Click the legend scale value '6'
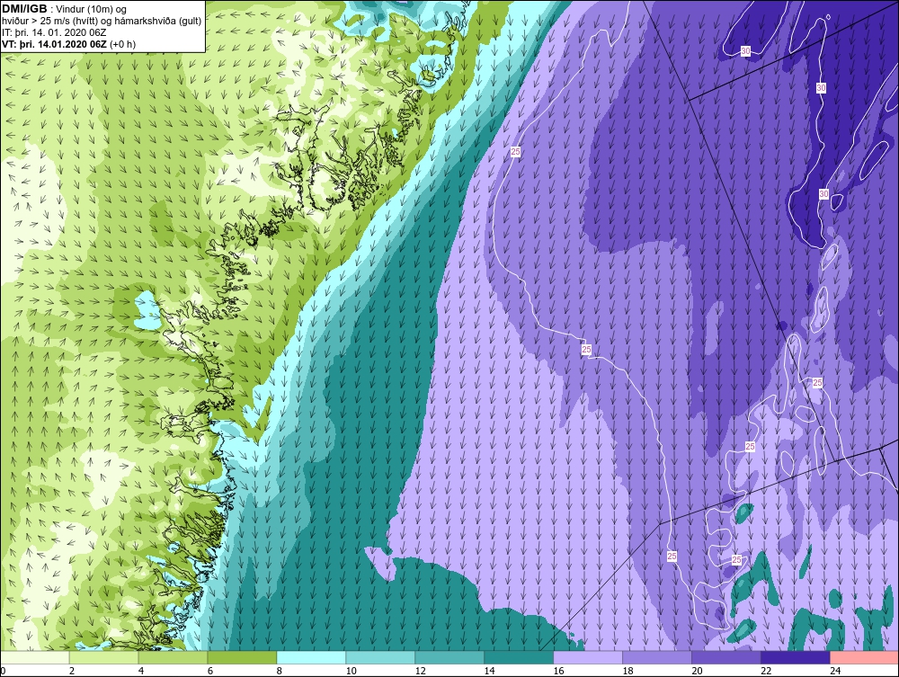Image resolution: width=899 pixels, height=677 pixels. [209, 671]
